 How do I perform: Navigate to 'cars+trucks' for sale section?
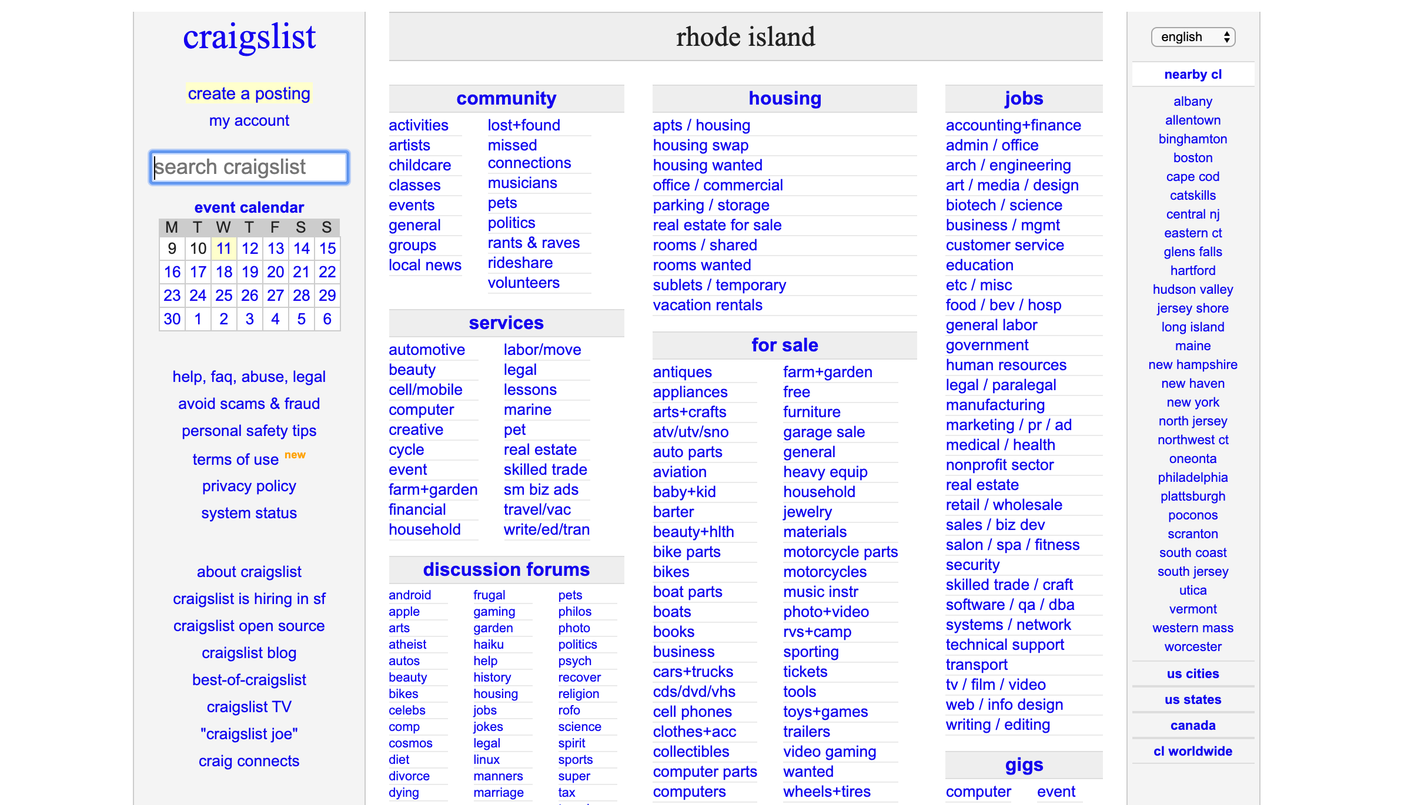click(693, 671)
